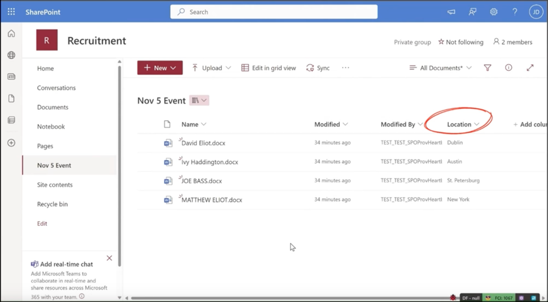The height and width of the screenshot is (302, 548).
Task: Click Word icon for JOE BASS.docx
Action: (x=168, y=181)
